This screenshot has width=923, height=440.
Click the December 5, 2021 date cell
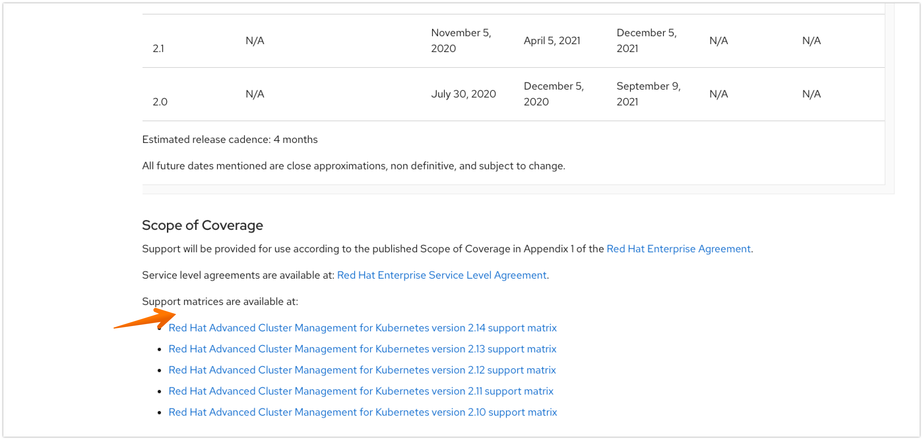click(x=646, y=41)
